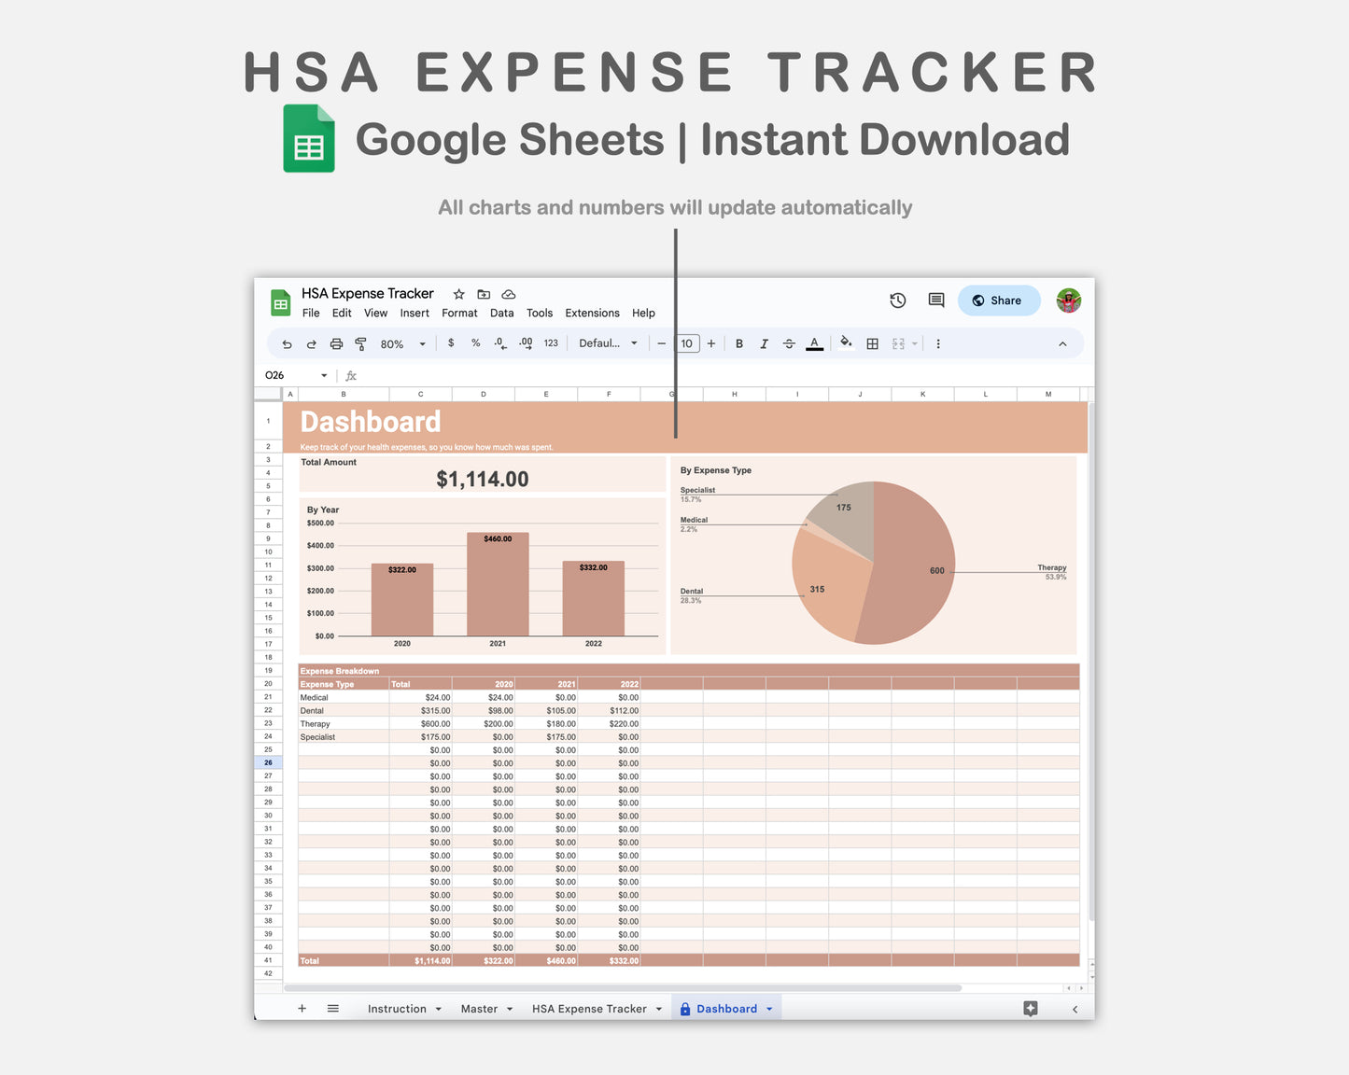Open the borders menu
This screenshot has width=1349, height=1075.
(872, 343)
